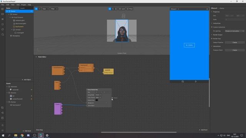Click the mirror to device icon in lower left sidebar
The width and height of the screenshot is (246, 138).
coord(3,108)
